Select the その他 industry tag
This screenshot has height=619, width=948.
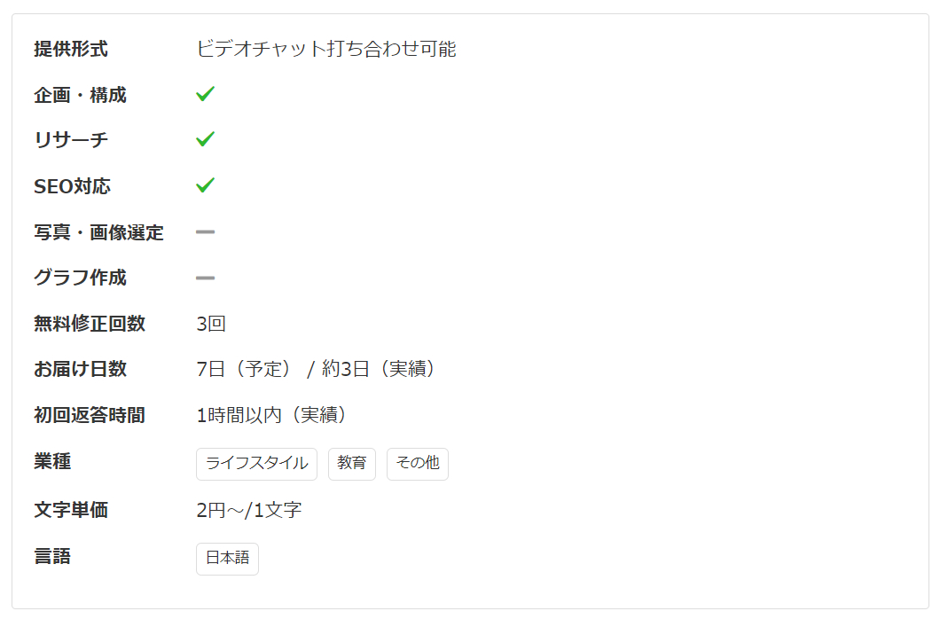coord(418,463)
